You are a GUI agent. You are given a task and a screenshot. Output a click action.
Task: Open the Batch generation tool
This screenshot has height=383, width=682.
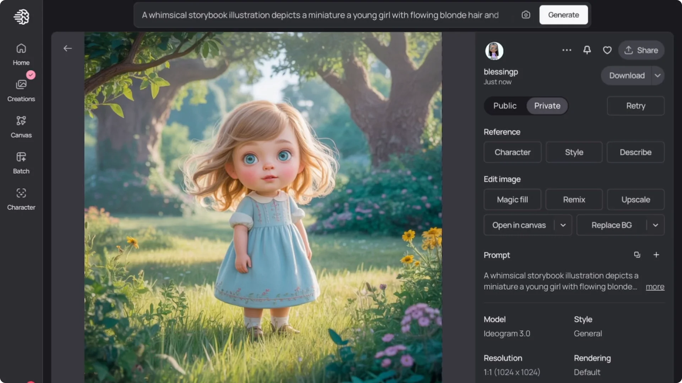(21, 162)
